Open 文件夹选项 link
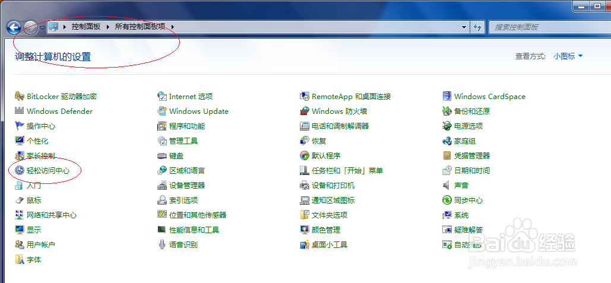The width and height of the screenshot is (611, 283). click(330, 215)
